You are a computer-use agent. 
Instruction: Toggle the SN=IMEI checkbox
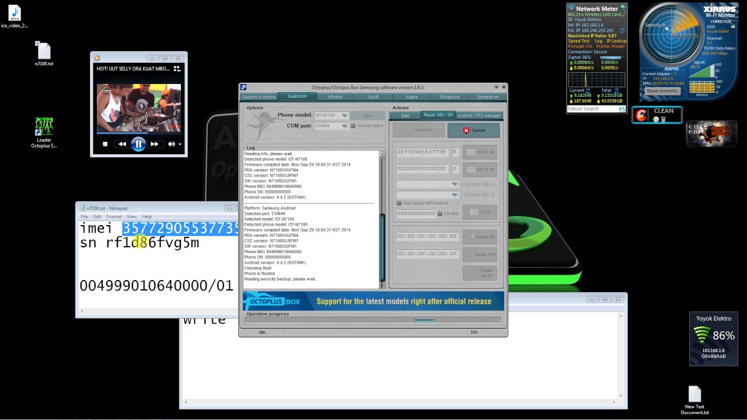[440, 213]
